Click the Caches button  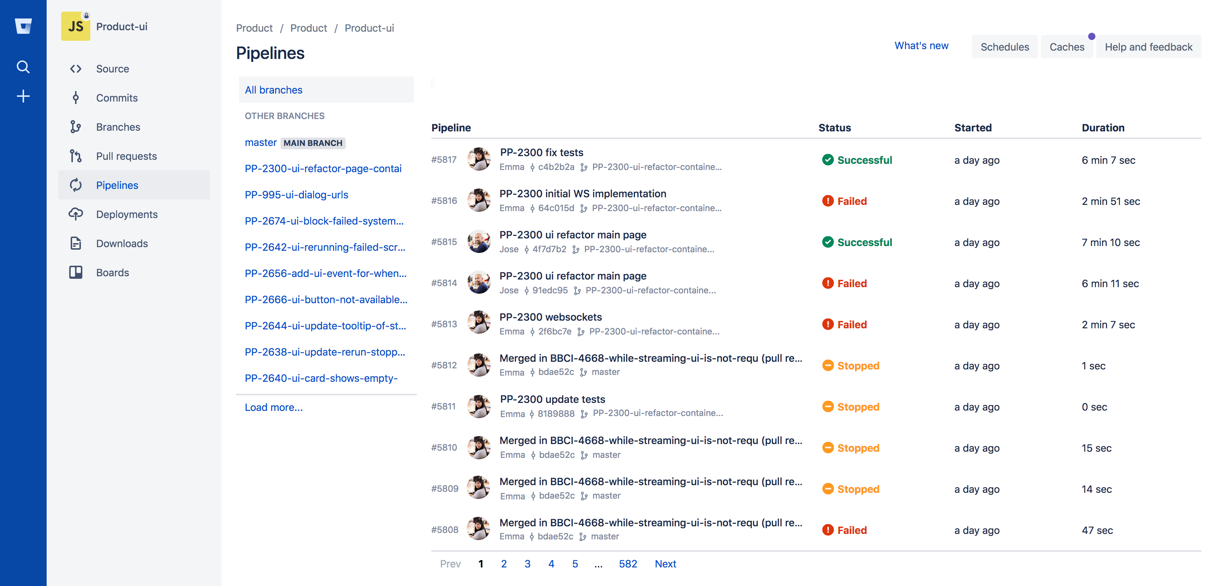click(x=1066, y=46)
